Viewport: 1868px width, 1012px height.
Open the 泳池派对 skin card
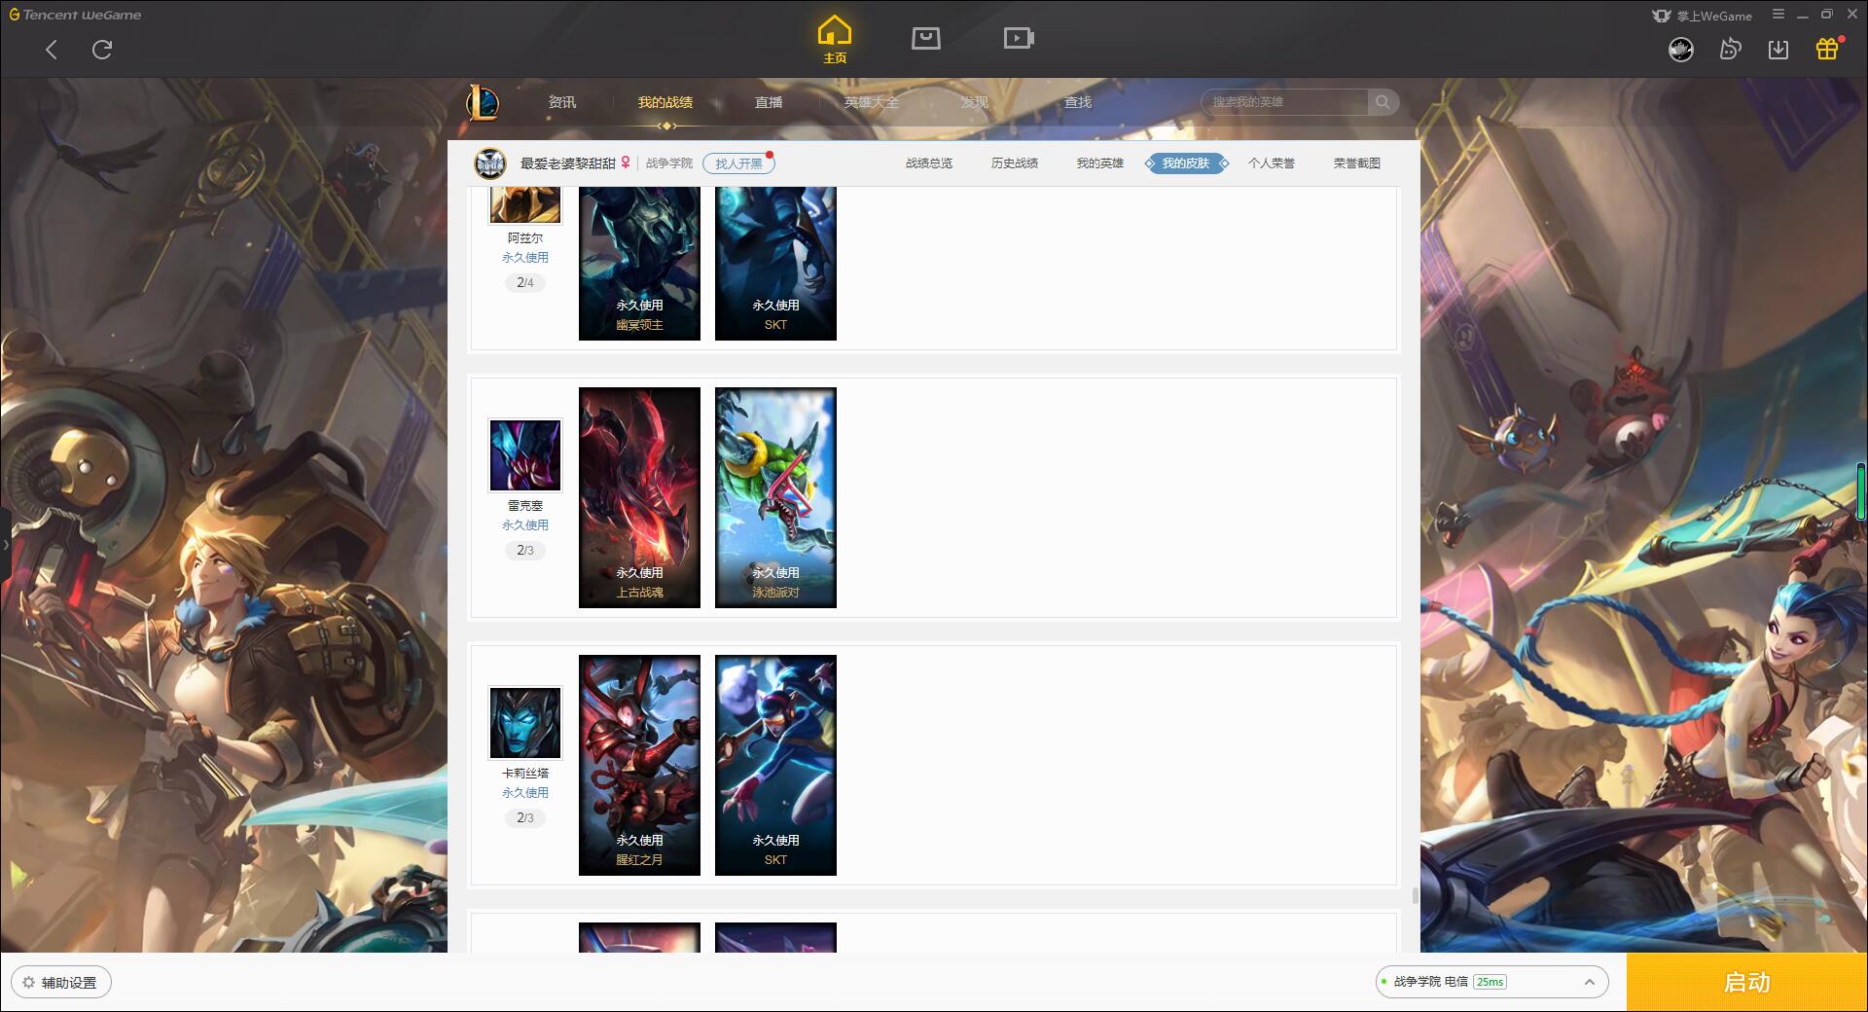[775, 497]
